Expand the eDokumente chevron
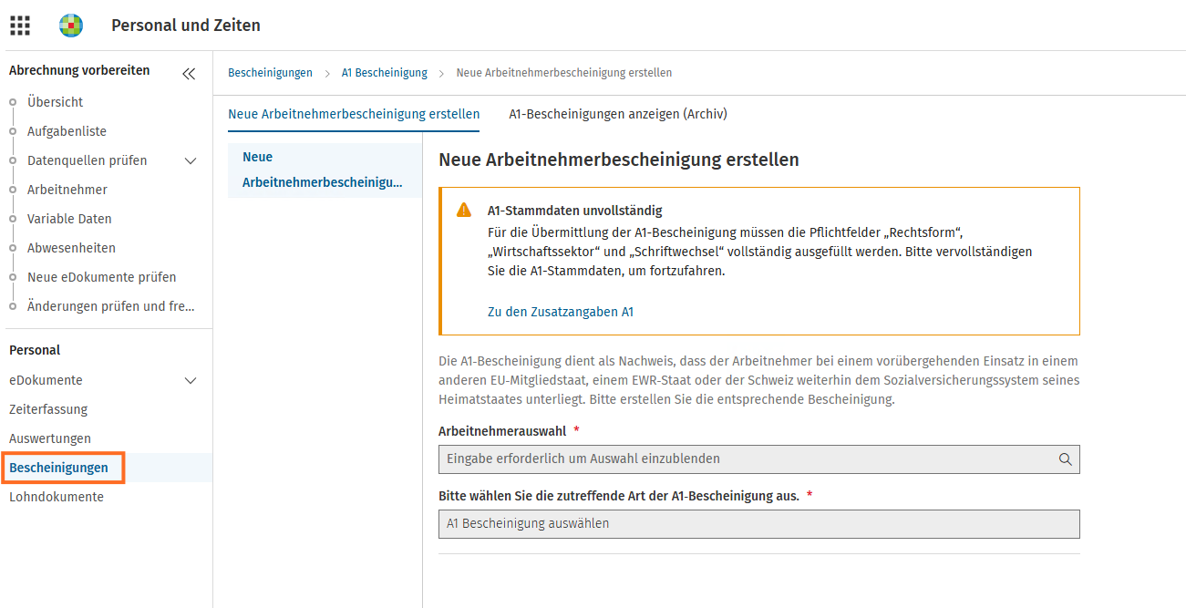This screenshot has height=608, width=1186. 191,380
